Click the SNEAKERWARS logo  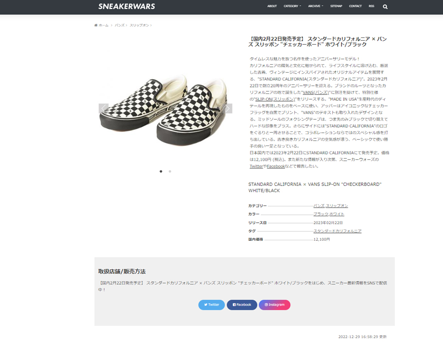click(127, 6)
